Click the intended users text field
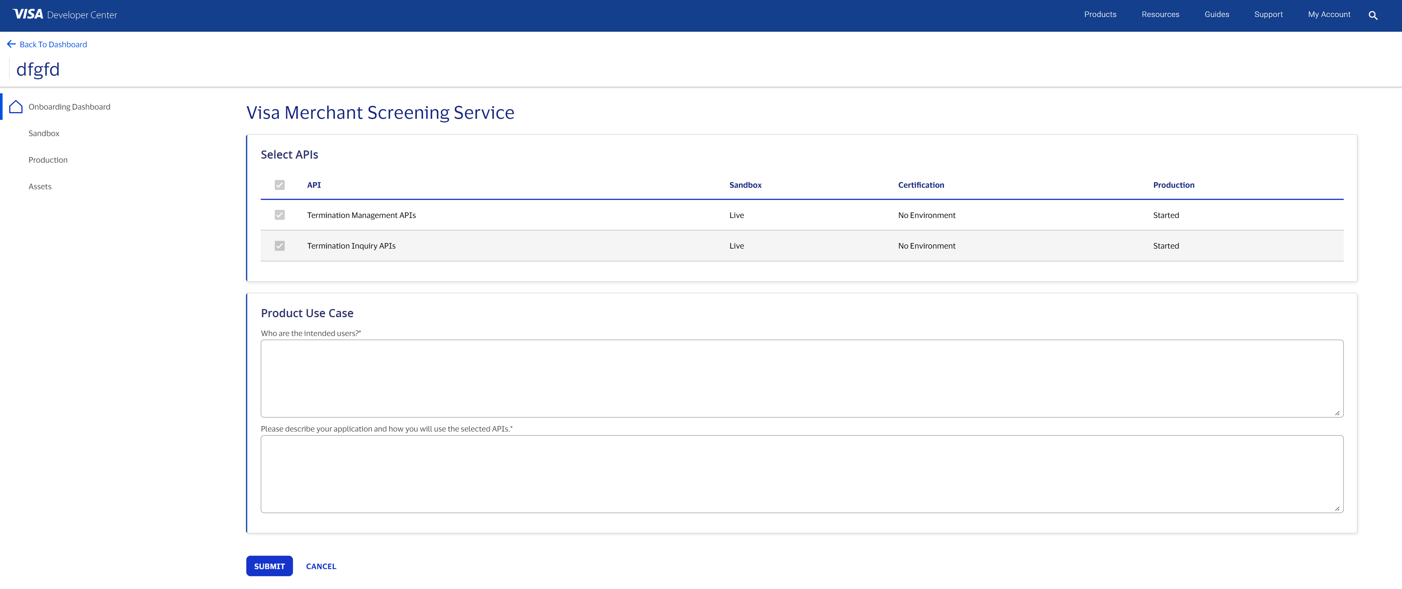 click(x=802, y=378)
